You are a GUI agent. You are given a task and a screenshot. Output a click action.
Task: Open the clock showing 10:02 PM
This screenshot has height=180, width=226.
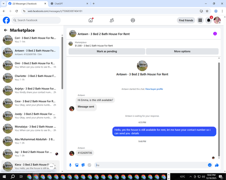(211, 176)
